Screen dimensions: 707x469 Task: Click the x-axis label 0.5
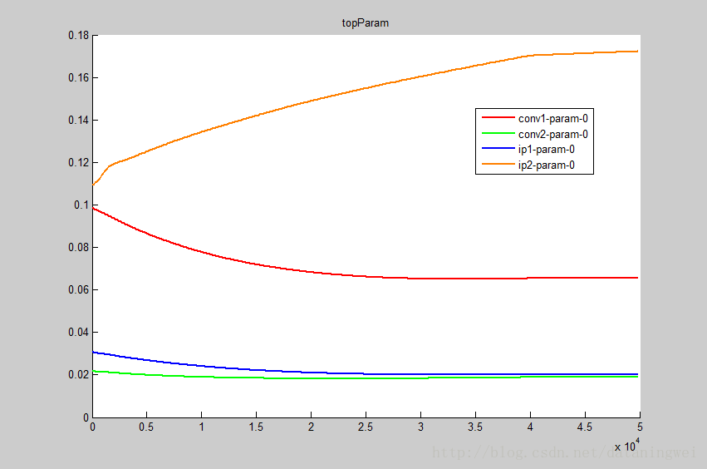click(x=146, y=427)
